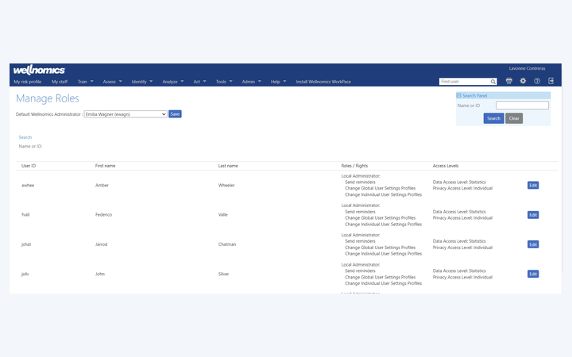This screenshot has width=572, height=357.
Task: Edit roles for Amber Wheeler
Action: (533, 185)
